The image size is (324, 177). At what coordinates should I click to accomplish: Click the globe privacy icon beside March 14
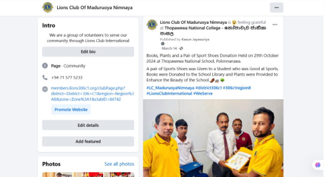(181, 48)
